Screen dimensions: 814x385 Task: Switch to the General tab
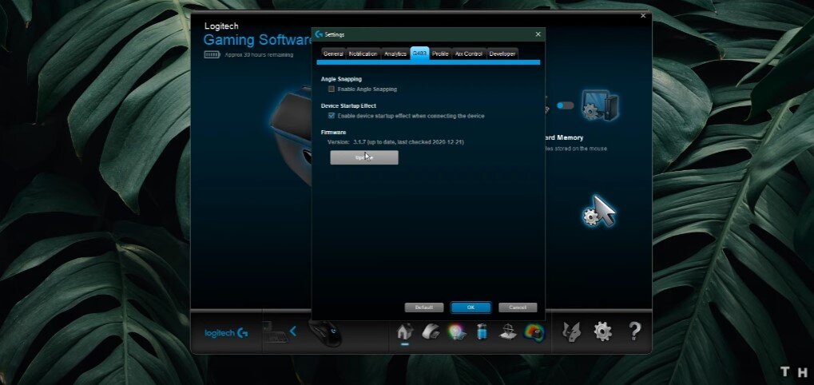point(333,54)
